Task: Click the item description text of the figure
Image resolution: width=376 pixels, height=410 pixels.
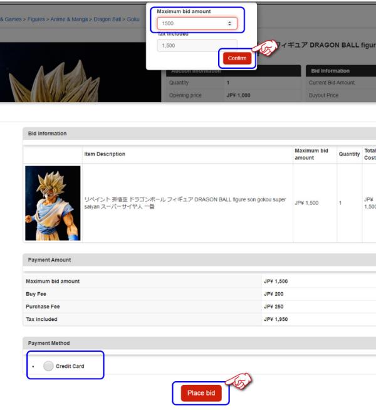Action: click(x=185, y=203)
